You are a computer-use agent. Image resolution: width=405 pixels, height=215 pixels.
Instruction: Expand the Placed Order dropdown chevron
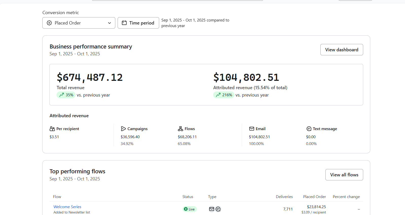tap(109, 23)
